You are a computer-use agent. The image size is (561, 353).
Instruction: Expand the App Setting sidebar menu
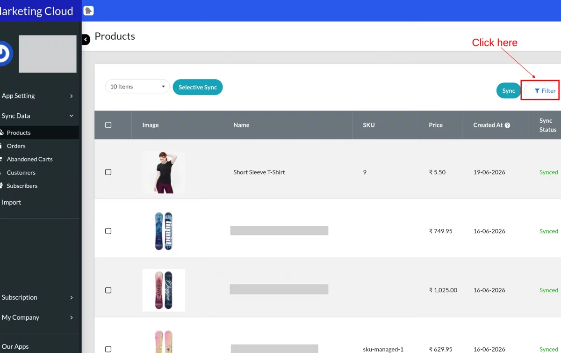(38, 96)
